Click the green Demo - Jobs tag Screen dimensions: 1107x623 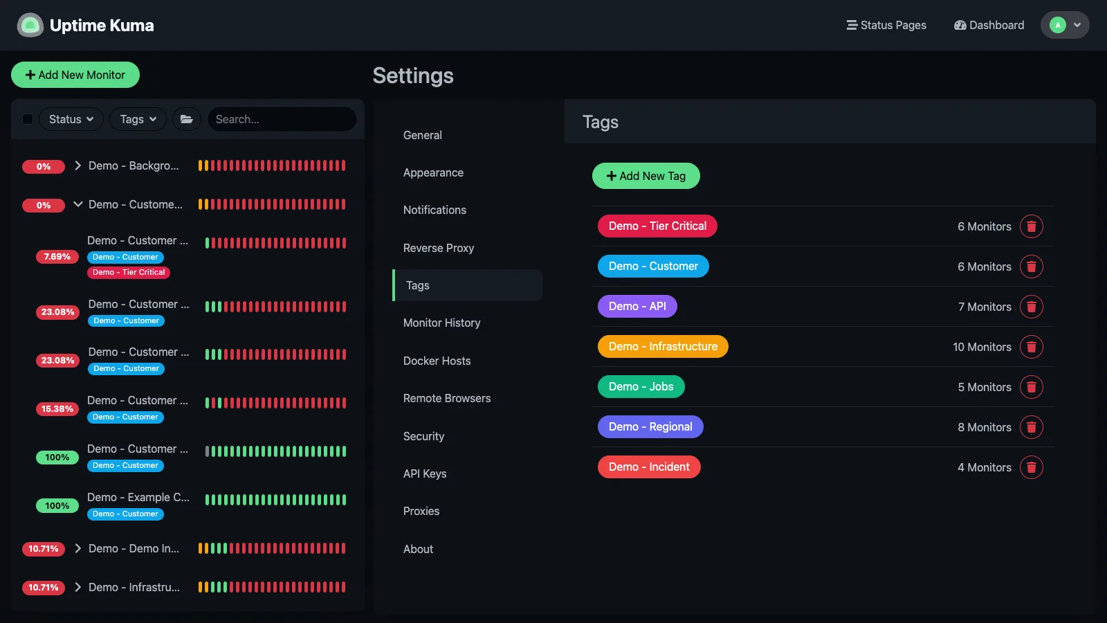(x=641, y=387)
